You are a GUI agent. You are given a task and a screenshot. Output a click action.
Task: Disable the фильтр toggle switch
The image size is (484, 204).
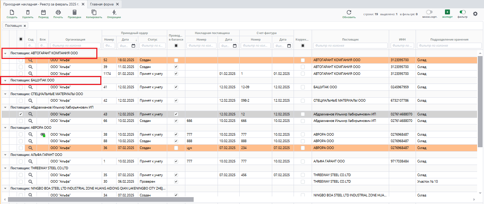462,12
